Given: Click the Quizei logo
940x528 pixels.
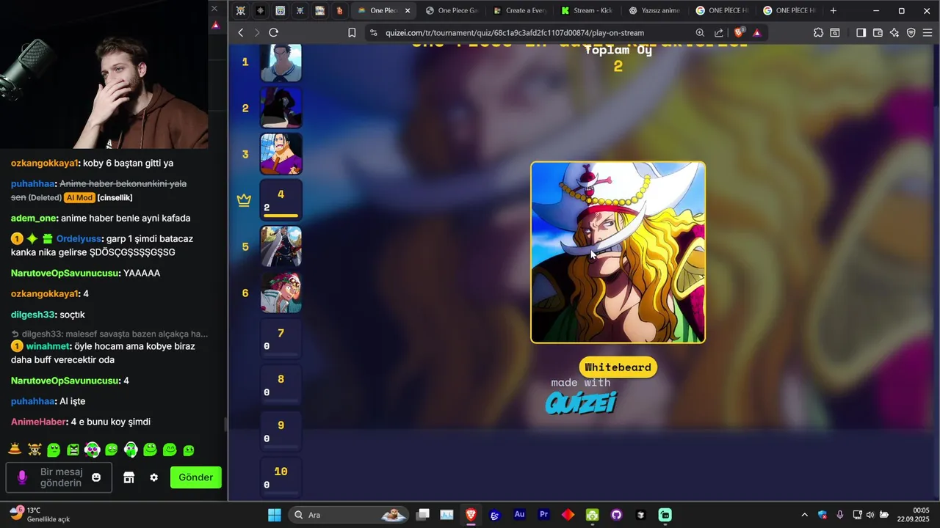Looking at the screenshot, I should coord(581,402).
